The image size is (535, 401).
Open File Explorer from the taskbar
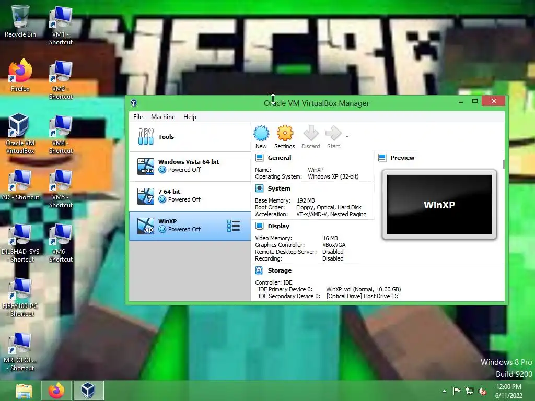[24, 391]
